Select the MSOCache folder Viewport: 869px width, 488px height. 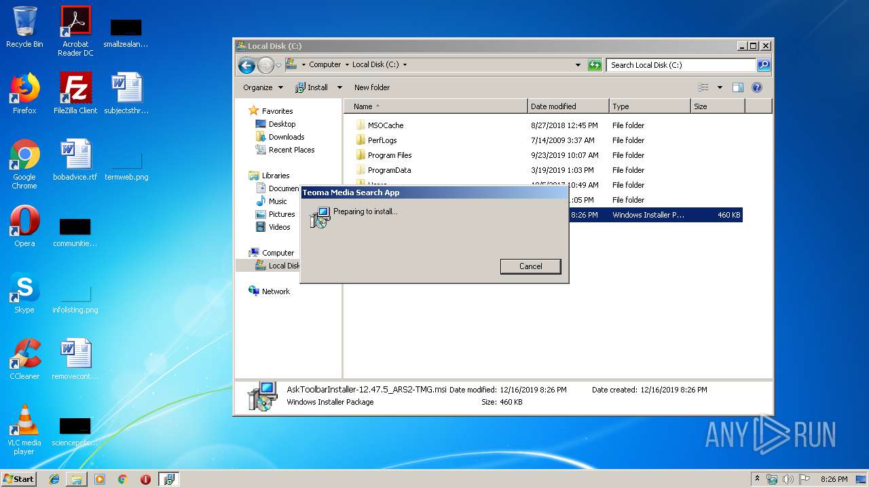[385, 125]
